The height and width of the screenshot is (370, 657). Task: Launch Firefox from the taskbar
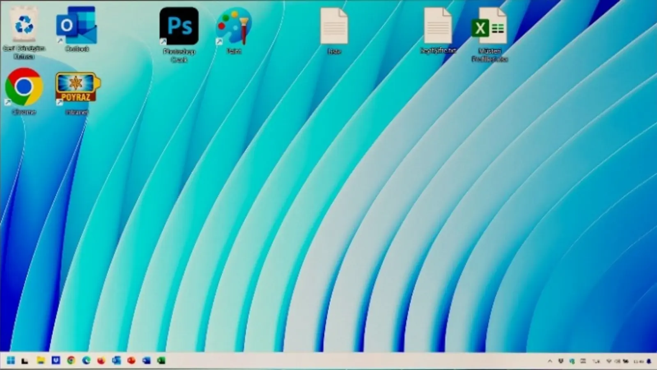point(101,361)
